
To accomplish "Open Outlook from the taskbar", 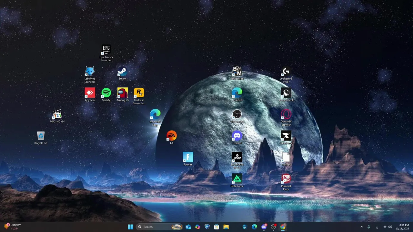I will pyautogui.click(x=188, y=227).
